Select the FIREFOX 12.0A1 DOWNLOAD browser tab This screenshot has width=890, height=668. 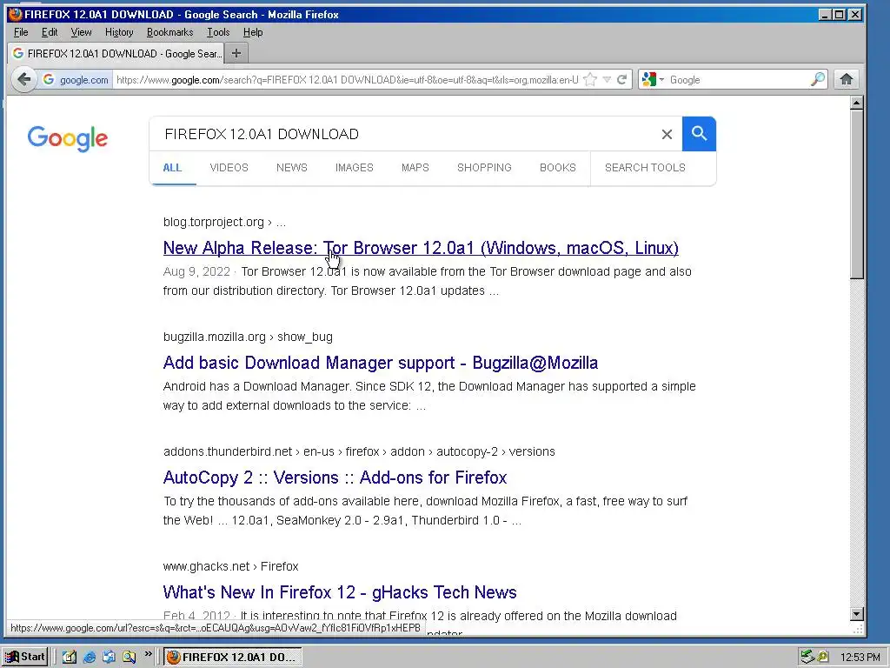click(x=116, y=53)
